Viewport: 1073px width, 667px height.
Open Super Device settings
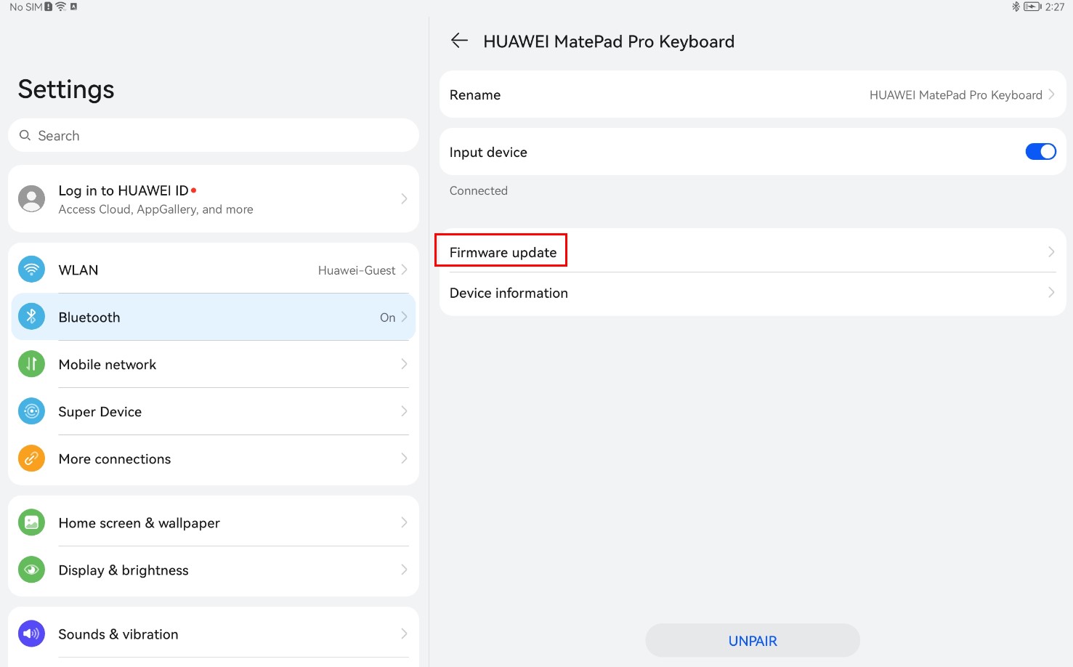(x=214, y=411)
